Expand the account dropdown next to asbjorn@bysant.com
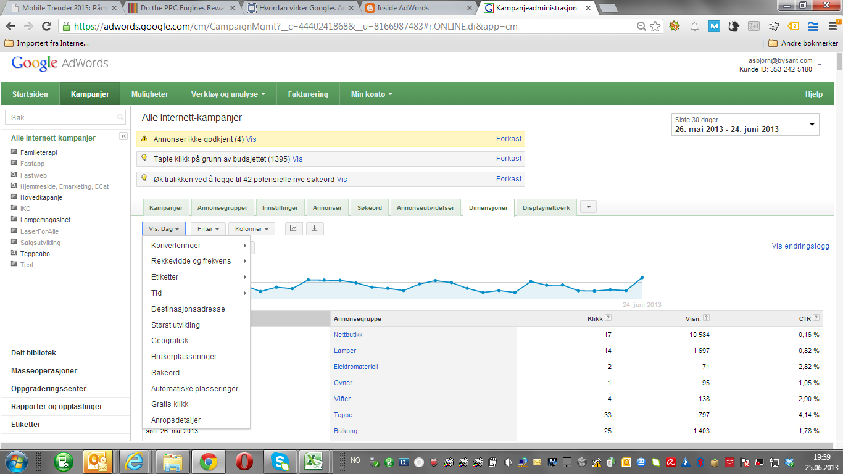 [x=820, y=65]
